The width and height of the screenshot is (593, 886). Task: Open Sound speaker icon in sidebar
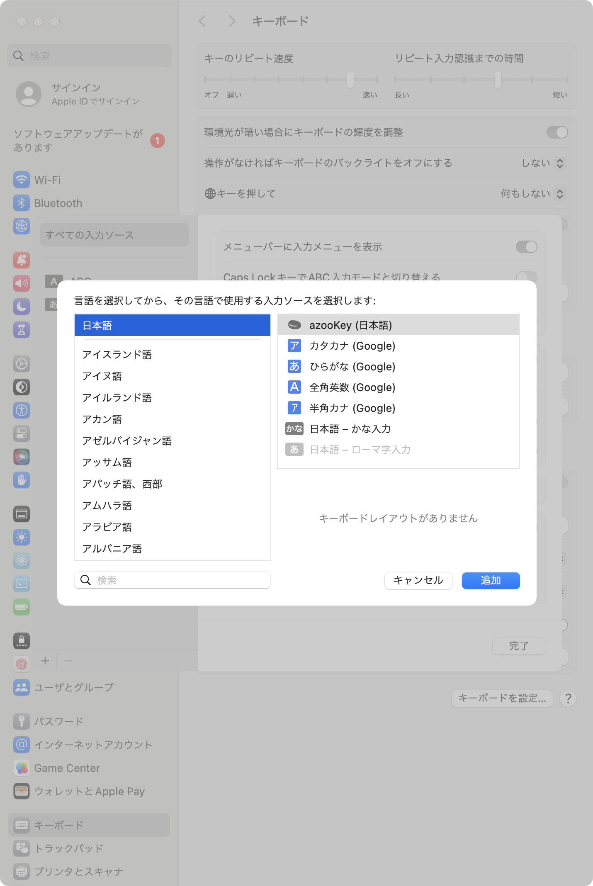(x=22, y=283)
